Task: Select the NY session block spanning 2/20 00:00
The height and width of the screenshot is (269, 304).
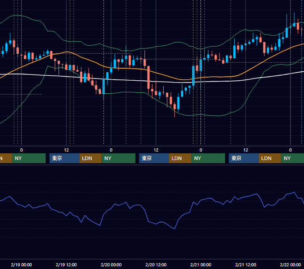Action: [118, 158]
